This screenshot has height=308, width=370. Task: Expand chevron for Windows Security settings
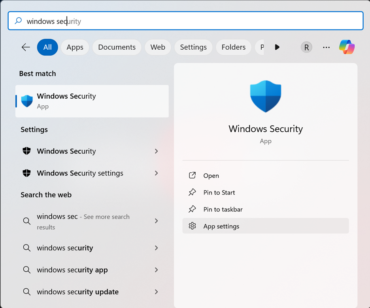156,173
